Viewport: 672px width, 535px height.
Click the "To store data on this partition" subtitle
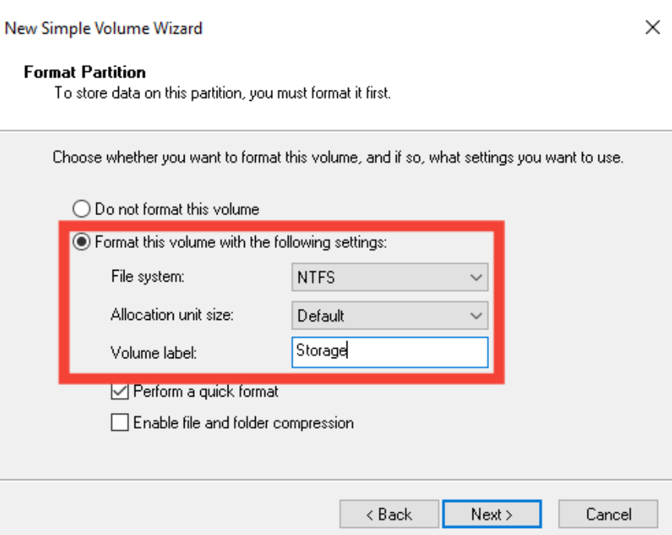click(221, 94)
